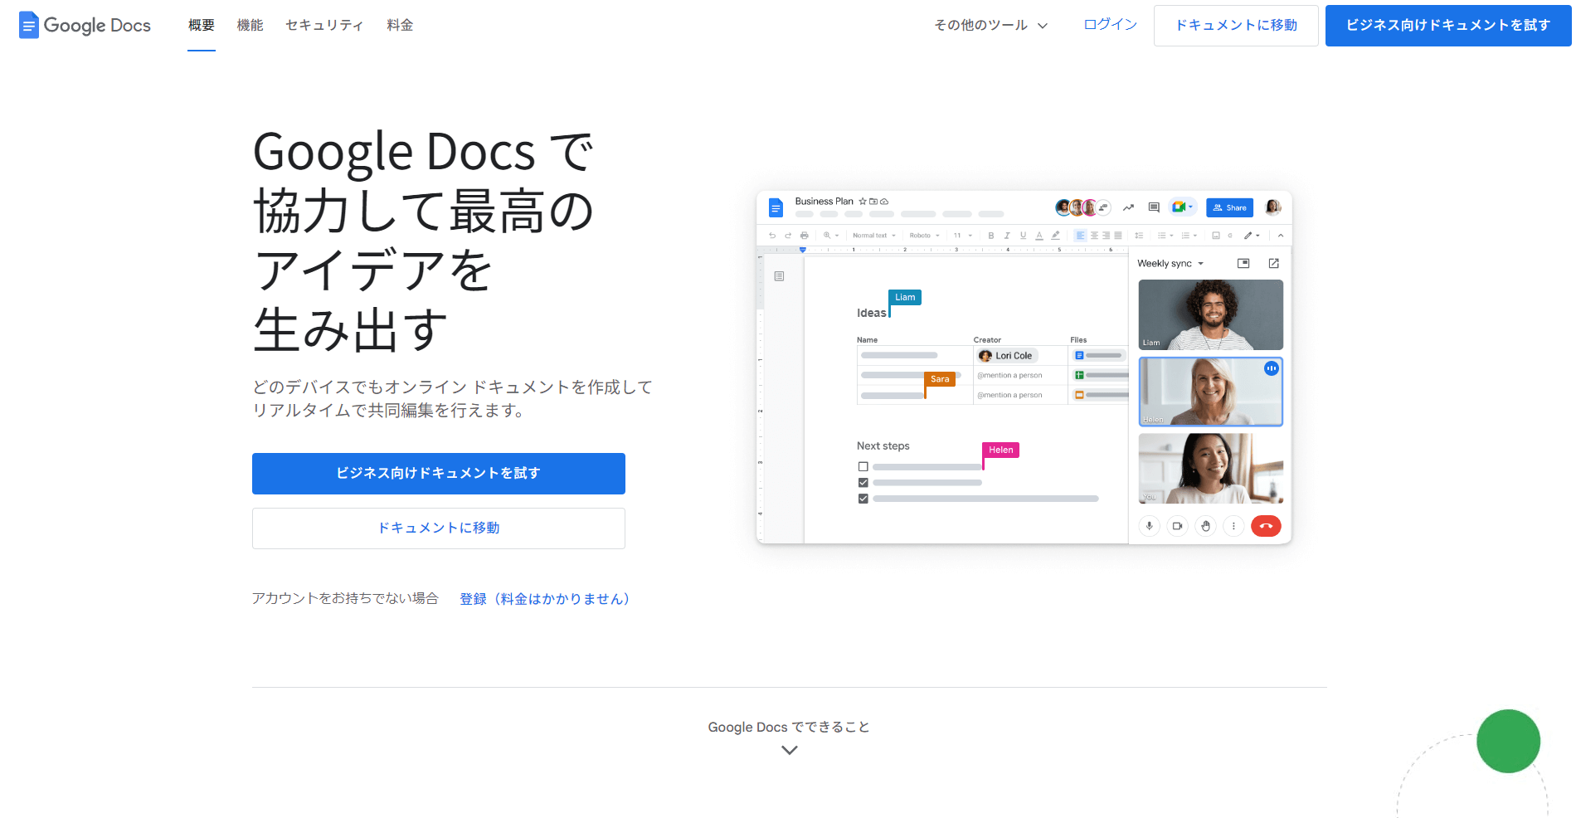The width and height of the screenshot is (1576, 818).
Task: Toggle the microphone in the Meet panel
Action: (x=1149, y=526)
